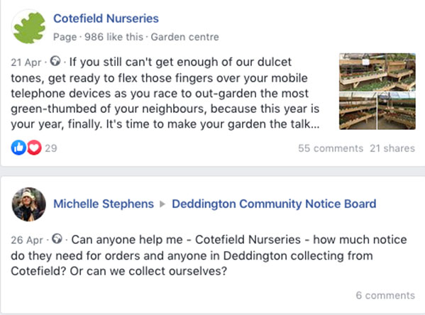The height and width of the screenshot is (315, 425).
Task: Expand truncated nursery post text
Action: click(x=314, y=124)
